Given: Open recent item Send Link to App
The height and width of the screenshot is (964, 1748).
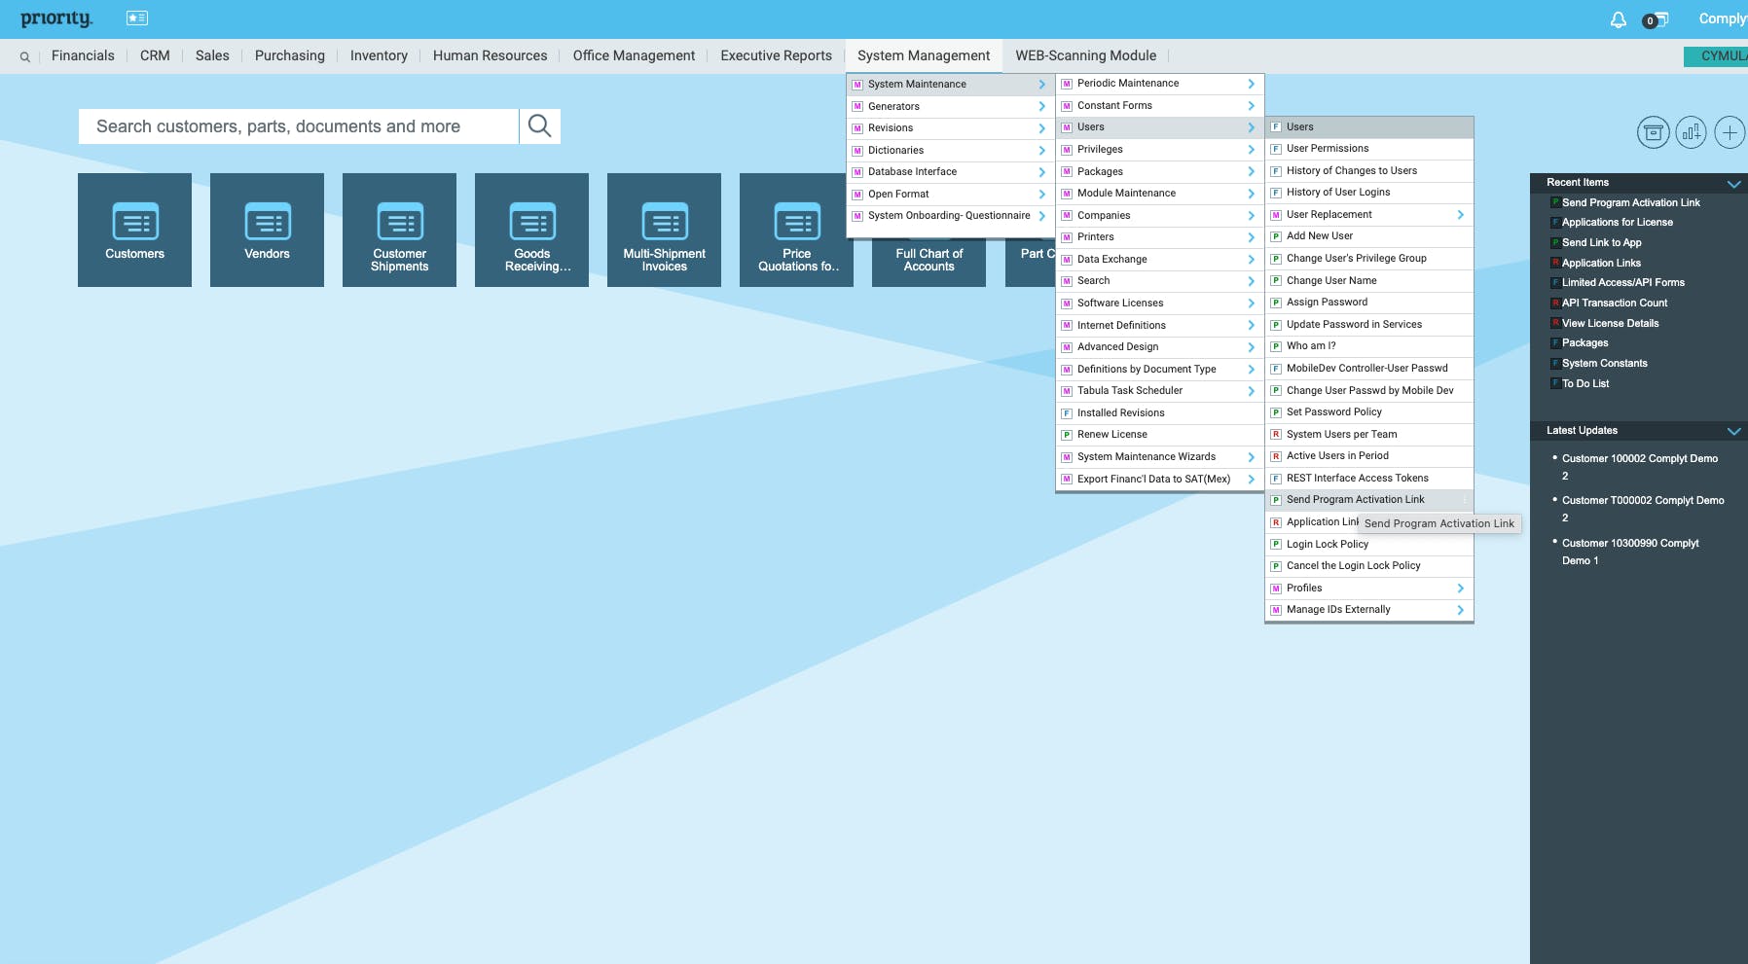Looking at the screenshot, I should point(1601,243).
